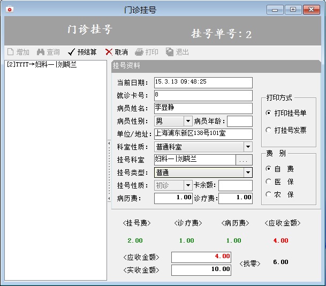Click the 预结算 toolbar label

(x=87, y=52)
